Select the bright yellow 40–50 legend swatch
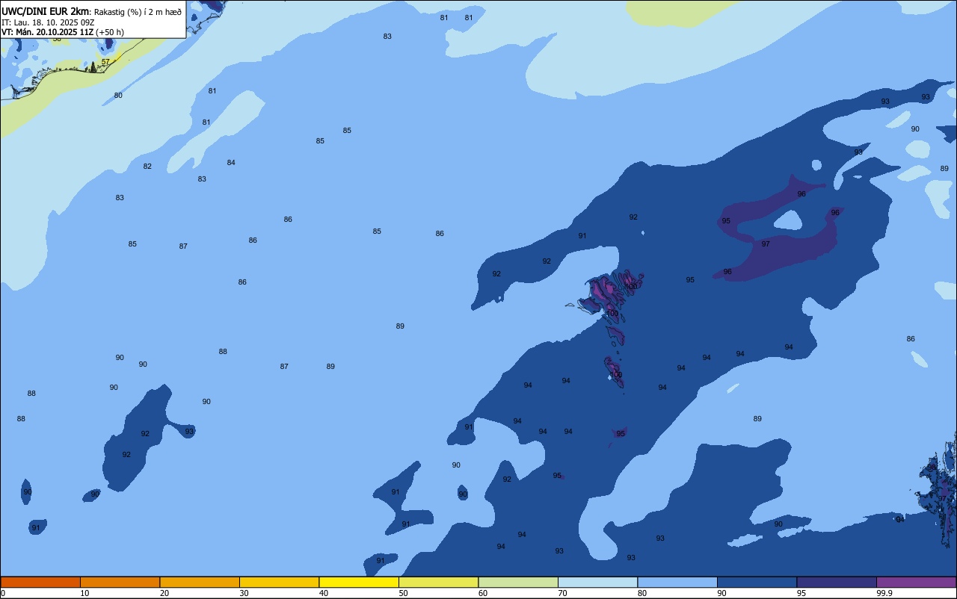 coord(359,582)
